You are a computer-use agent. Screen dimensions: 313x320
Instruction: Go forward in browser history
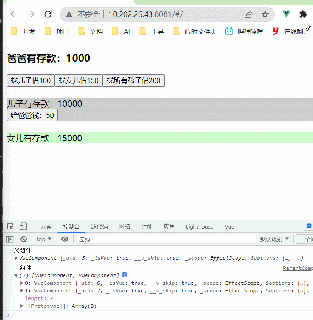pyautogui.click(x=31, y=14)
